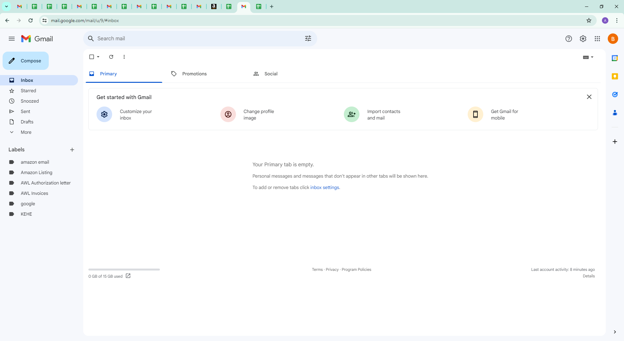
Task: Open the Program Policies link
Action: point(356,270)
